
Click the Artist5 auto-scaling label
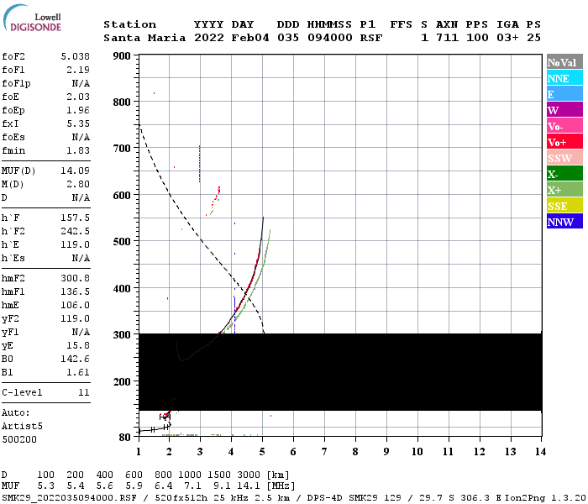(x=22, y=427)
